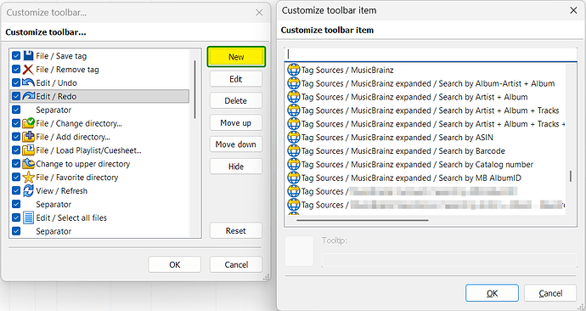
Task: Close the Customize toolbar dialog
Action: click(x=259, y=13)
